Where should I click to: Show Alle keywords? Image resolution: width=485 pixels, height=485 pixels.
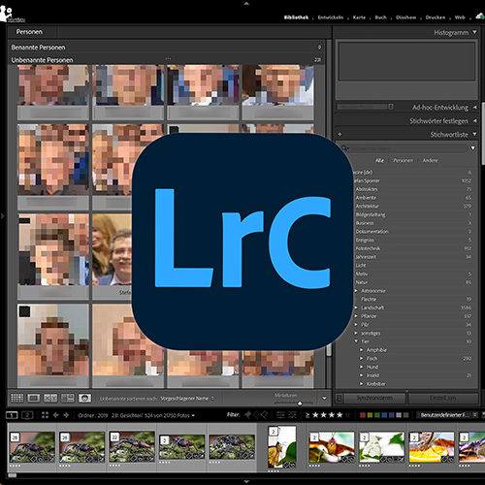point(379,160)
